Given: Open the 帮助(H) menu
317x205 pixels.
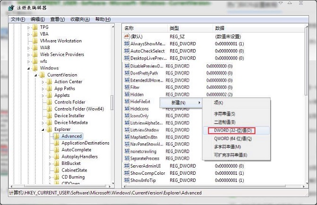Looking at the screenshot, I should (x=103, y=19).
